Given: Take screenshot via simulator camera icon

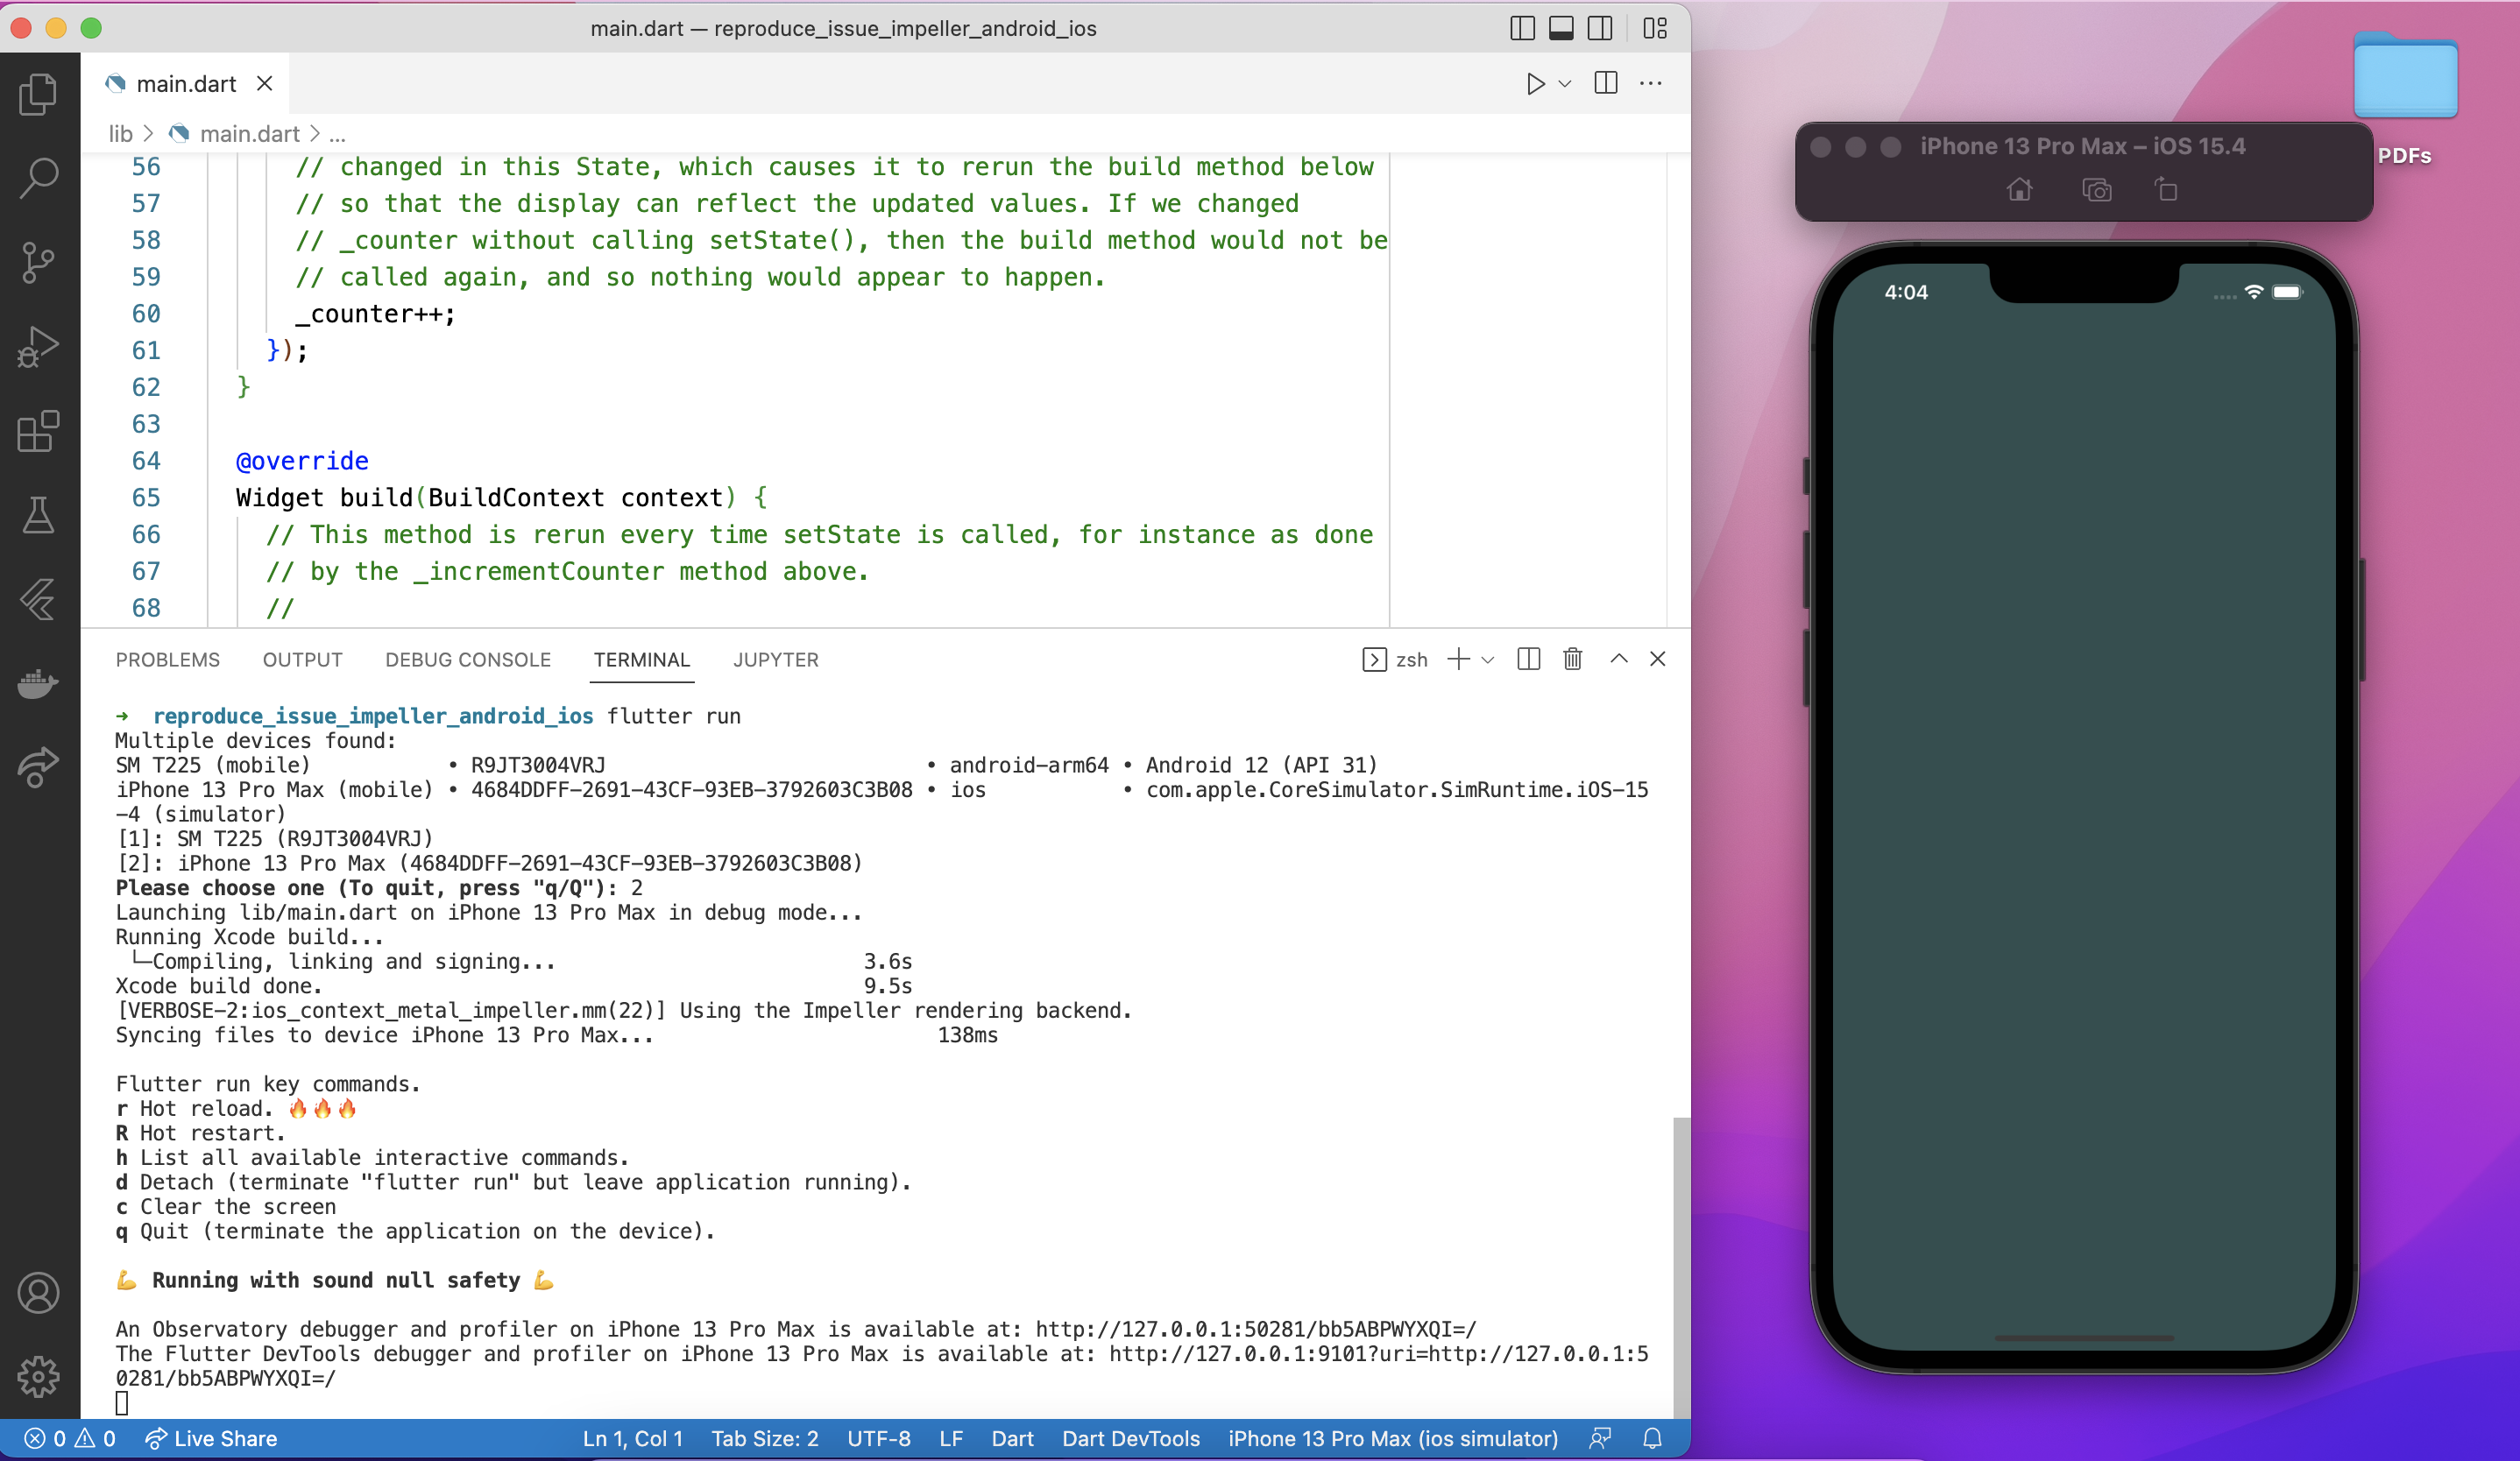Looking at the screenshot, I should 2096,190.
